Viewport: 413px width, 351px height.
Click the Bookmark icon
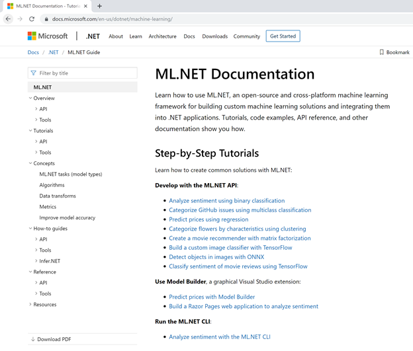point(381,52)
